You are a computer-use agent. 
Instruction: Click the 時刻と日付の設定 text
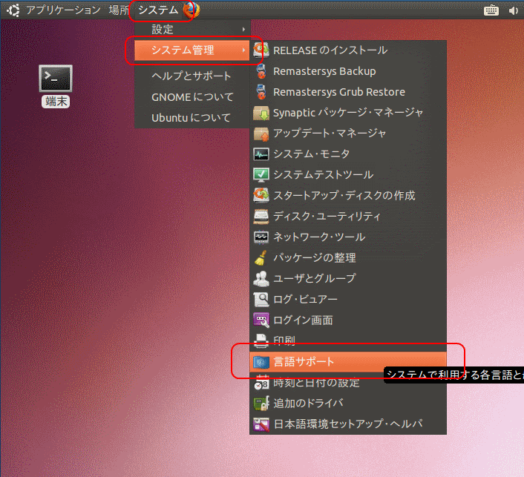(x=316, y=383)
